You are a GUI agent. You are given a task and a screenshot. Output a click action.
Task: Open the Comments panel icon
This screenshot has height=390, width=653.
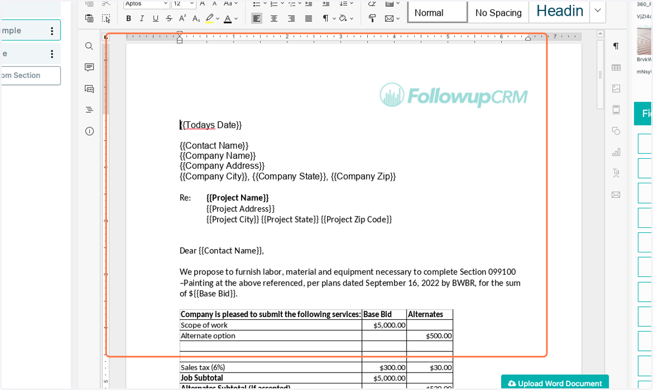click(89, 67)
